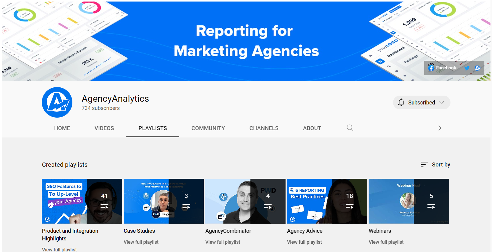Open the Sort by menu
Screen dimensions: 492x252
(x=435, y=165)
